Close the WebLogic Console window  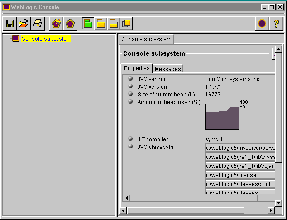pyautogui.click(x=280, y=7)
